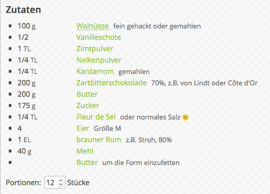
Task: Click the Zartbitterschokolade link
Action: pyautogui.click(x=111, y=83)
